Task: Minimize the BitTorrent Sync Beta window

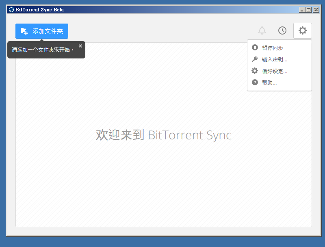Action: pos(302,10)
